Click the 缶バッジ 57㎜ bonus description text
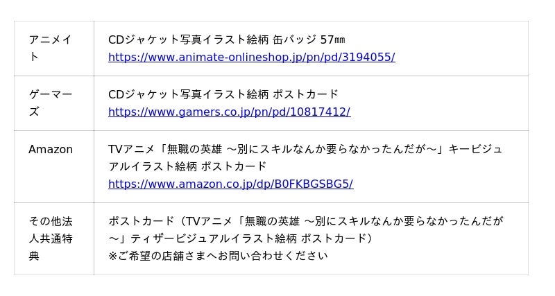The width and height of the screenshot is (555, 296). [x=227, y=40]
